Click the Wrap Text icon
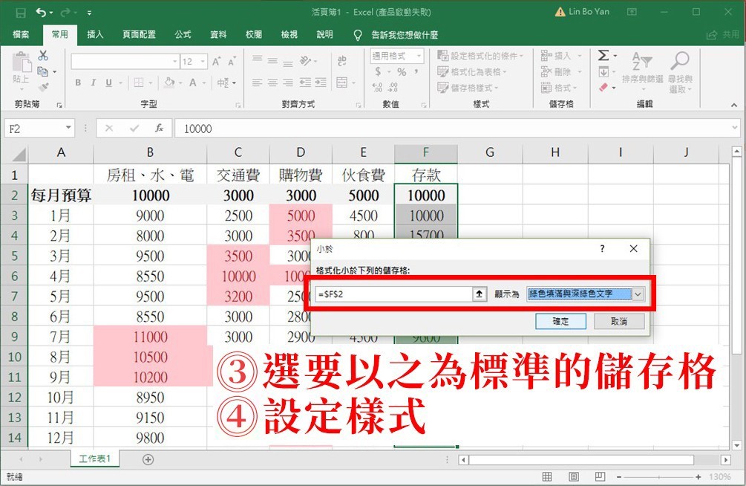746x486 pixels. click(x=342, y=60)
